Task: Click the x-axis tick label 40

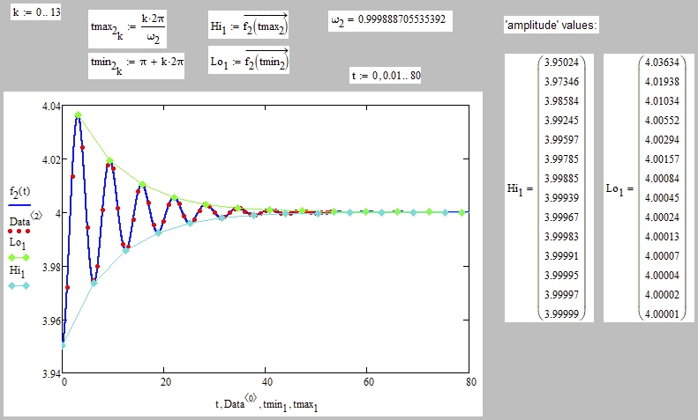Action: pyautogui.click(x=267, y=382)
